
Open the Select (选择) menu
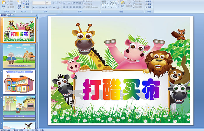coord(149,7)
